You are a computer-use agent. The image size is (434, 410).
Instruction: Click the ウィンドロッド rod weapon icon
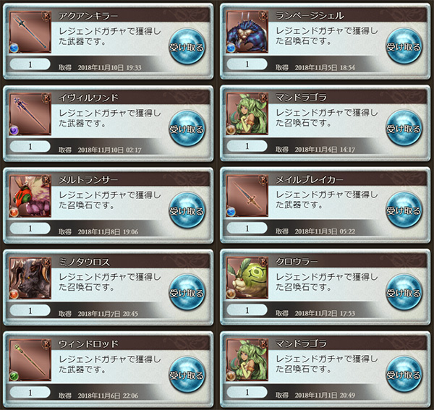tap(30, 360)
